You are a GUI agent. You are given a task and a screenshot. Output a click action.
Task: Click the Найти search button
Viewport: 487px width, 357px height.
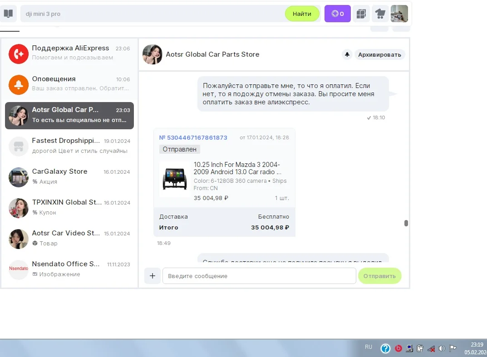[x=302, y=14]
